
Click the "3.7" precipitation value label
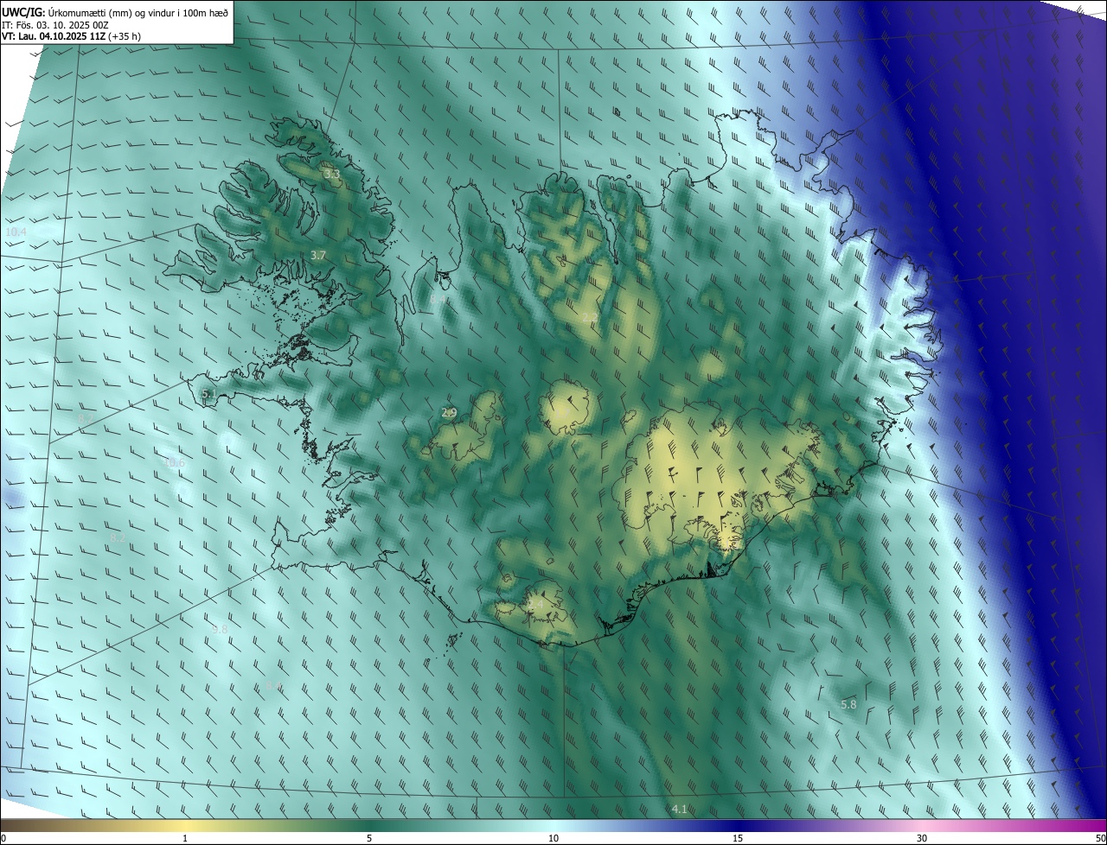(x=318, y=255)
